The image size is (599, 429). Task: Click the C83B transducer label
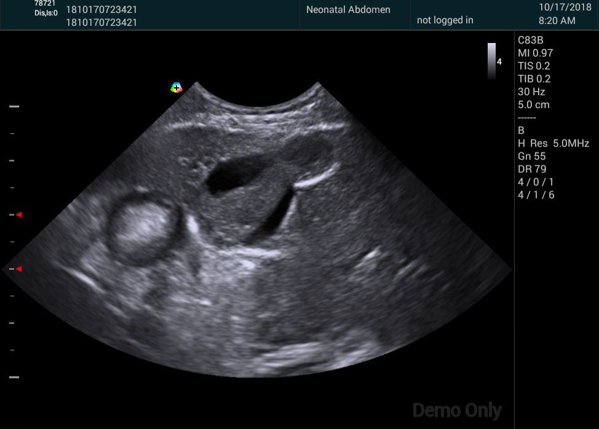point(530,40)
